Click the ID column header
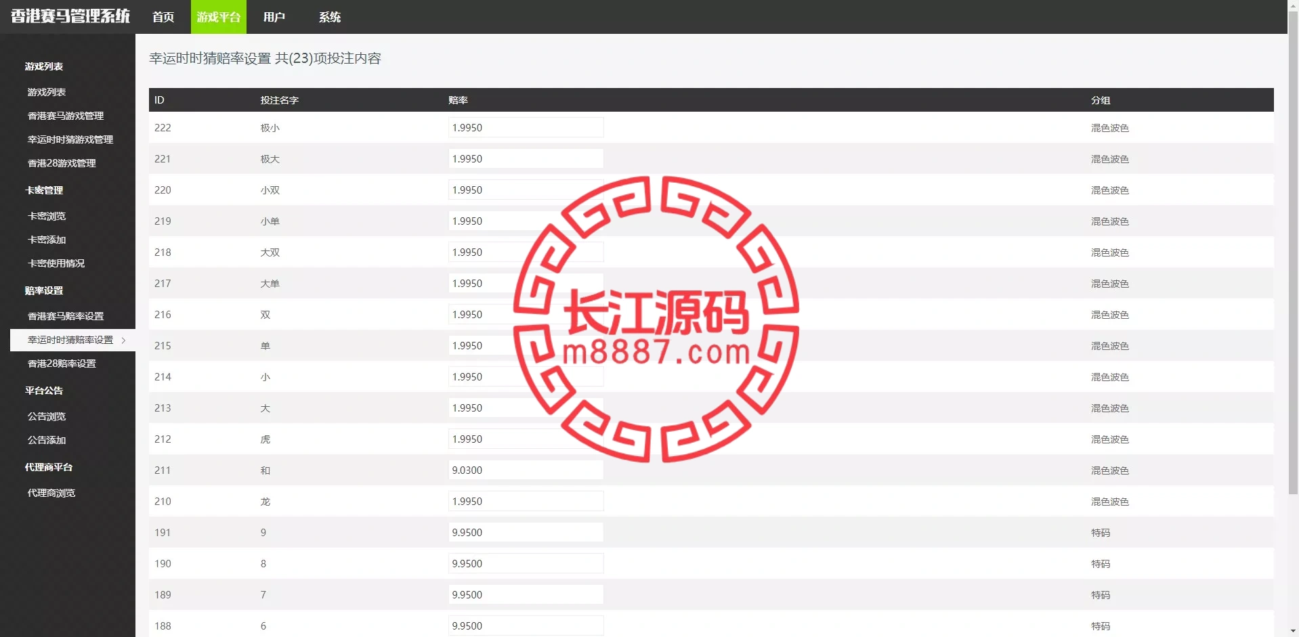The width and height of the screenshot is (1299, 637). (x=159, y=100)
